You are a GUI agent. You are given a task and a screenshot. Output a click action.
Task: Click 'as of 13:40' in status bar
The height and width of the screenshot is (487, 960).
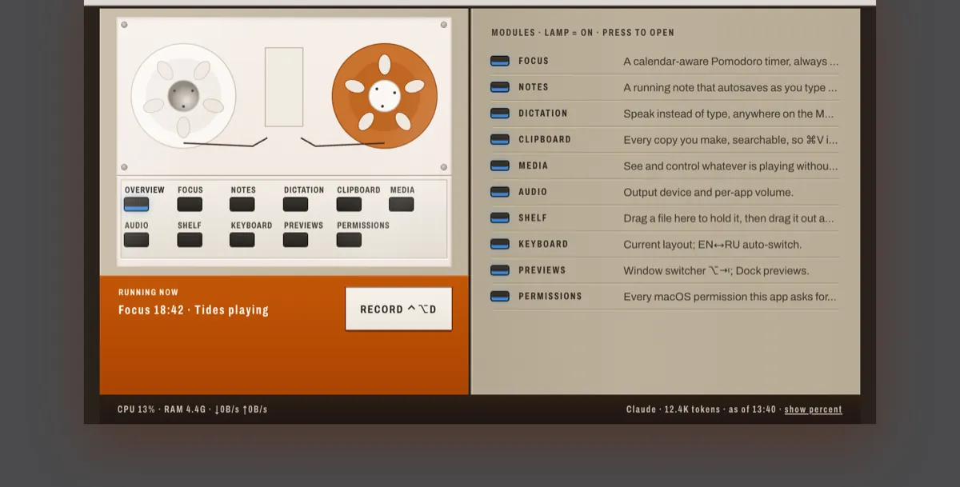point(752,409)
